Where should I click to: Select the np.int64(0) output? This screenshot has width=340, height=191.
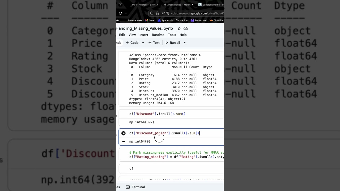click(x=140, y=141)
